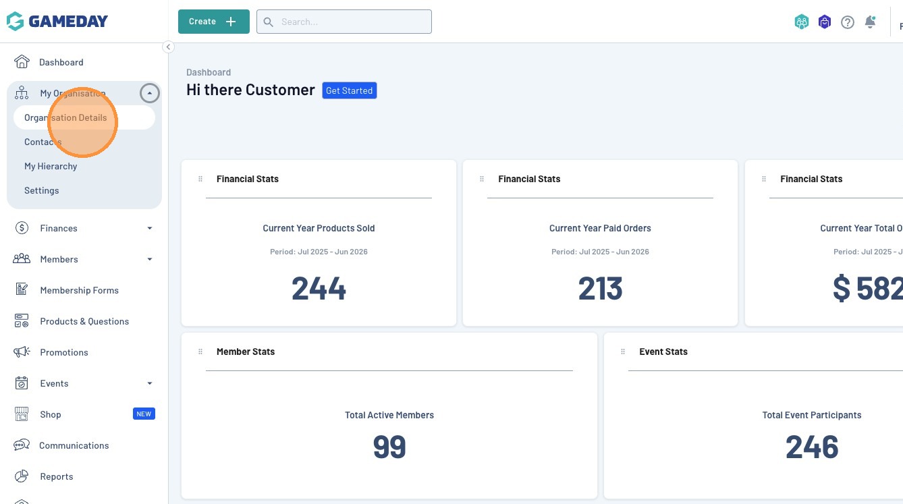The width and height of the screenshot is (903, 504).
Task: Click the Dashboard breadcrumb text
Action: pyautogui.click(x=209, y=72)
